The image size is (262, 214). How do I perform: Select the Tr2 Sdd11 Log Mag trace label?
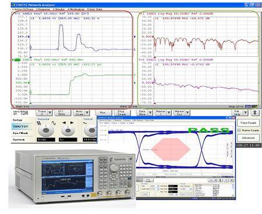click(x=176, y=14)
